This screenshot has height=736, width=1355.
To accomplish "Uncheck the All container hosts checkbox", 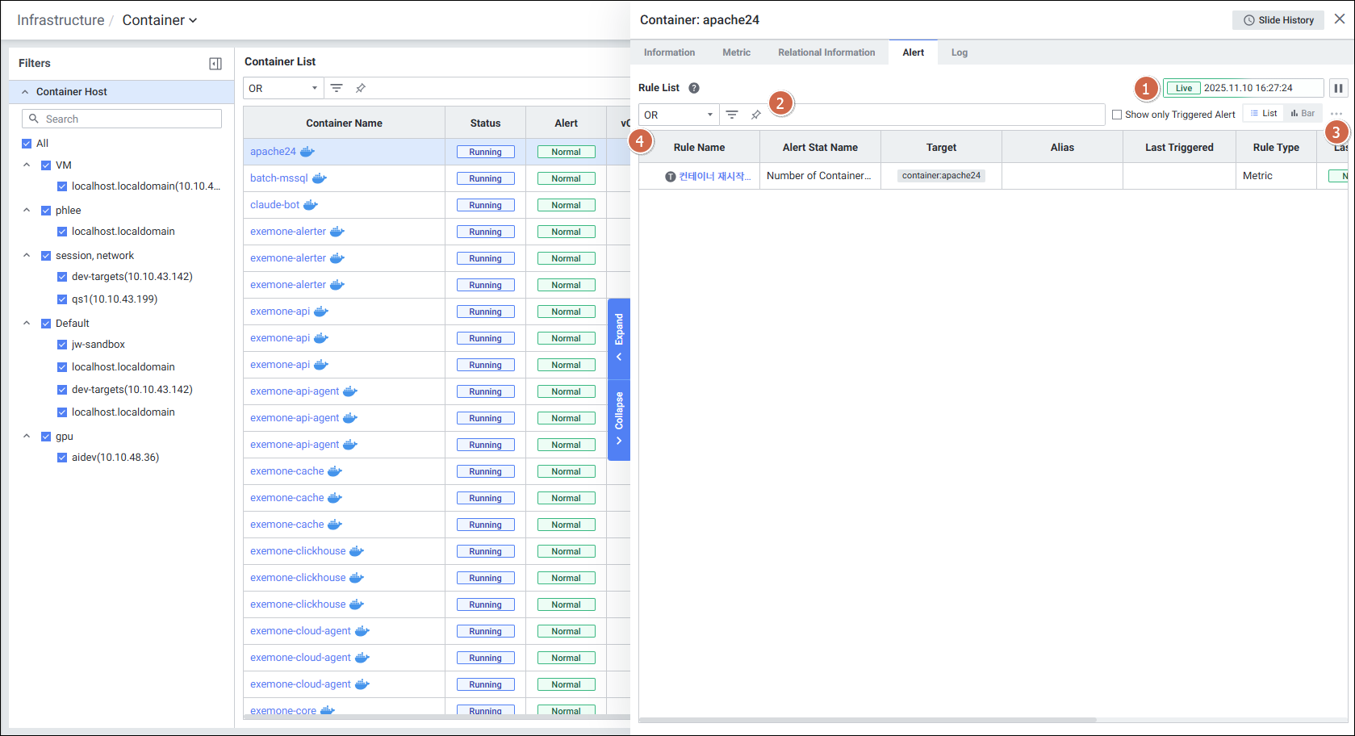I will (27, 144).
